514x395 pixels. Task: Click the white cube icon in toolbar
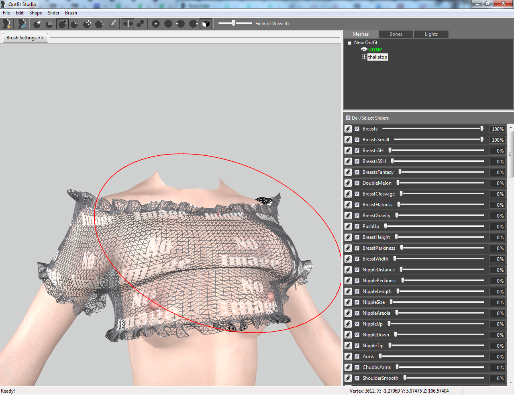click(206, 24)
